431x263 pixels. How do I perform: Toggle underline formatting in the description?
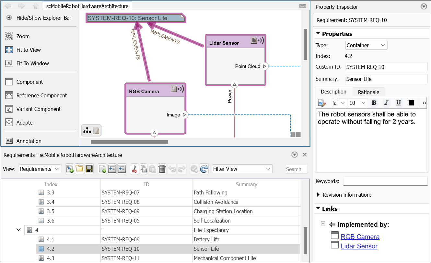click(x=399, y=103)
